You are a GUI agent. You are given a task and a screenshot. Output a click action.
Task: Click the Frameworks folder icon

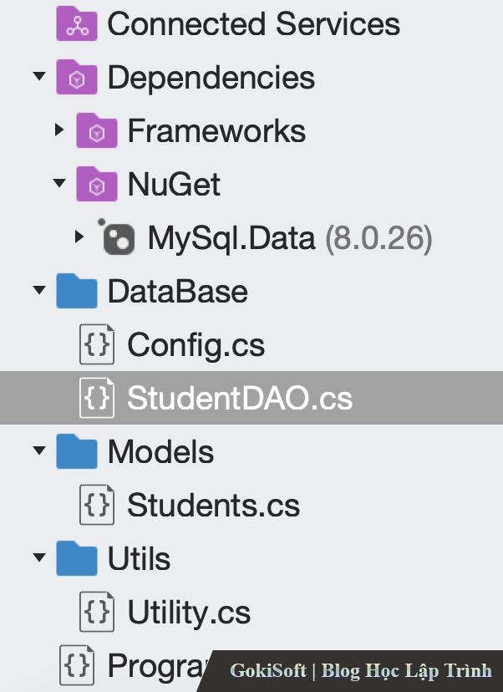click(96, 131)
